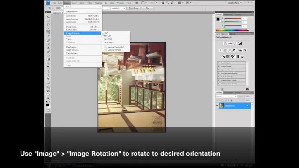The image size is (299, 168).
Task: Select the Eraser tool
Action: (48, 56)
